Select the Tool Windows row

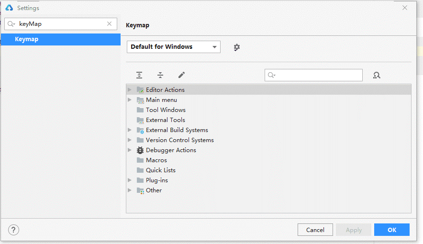(x=269, y=110)
